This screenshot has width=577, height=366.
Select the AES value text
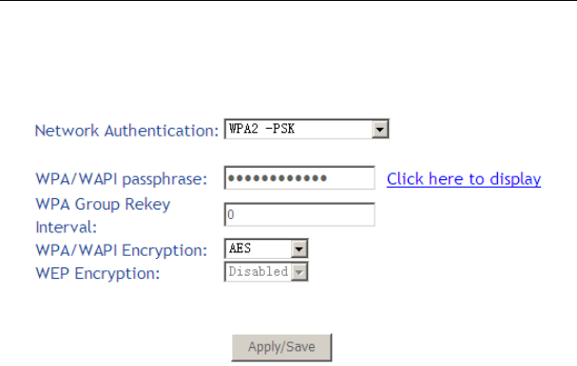point(240,248)
